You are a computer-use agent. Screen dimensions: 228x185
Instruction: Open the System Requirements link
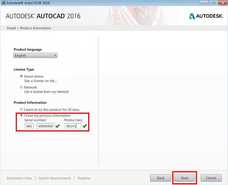pos(55,178)
